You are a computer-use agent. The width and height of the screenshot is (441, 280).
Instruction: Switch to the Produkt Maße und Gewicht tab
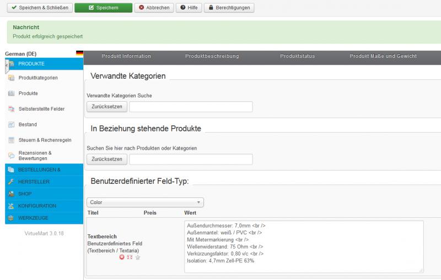(383, 56)
